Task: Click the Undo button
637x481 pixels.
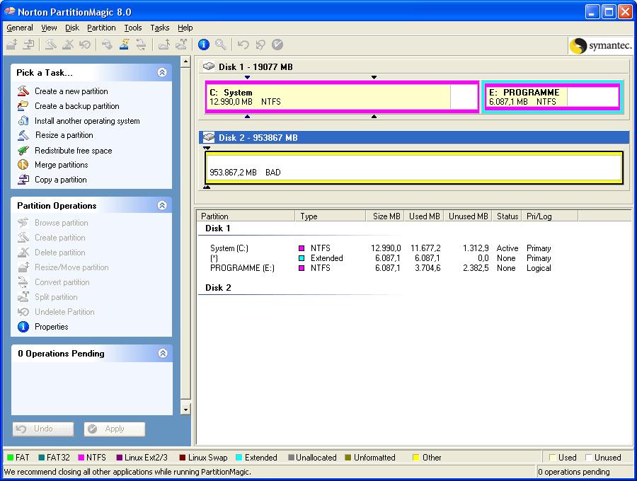Action: tap(43, 429)
